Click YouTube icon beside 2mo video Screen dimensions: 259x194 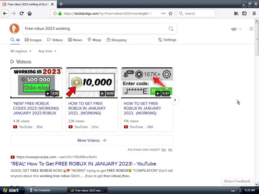coord(71,127)
